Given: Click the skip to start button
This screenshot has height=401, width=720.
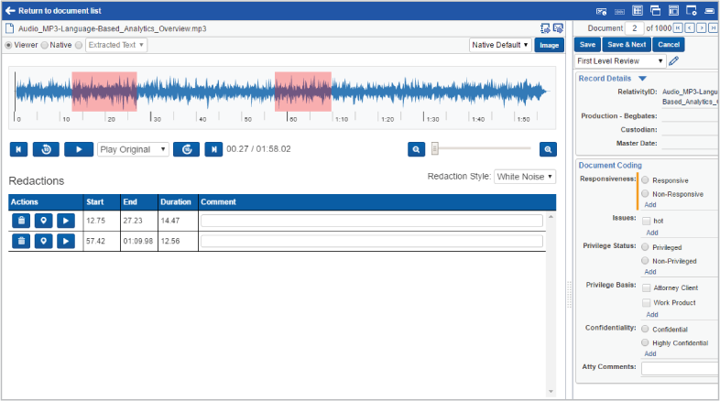Looking at the screenshot, I should click(18, 149).
